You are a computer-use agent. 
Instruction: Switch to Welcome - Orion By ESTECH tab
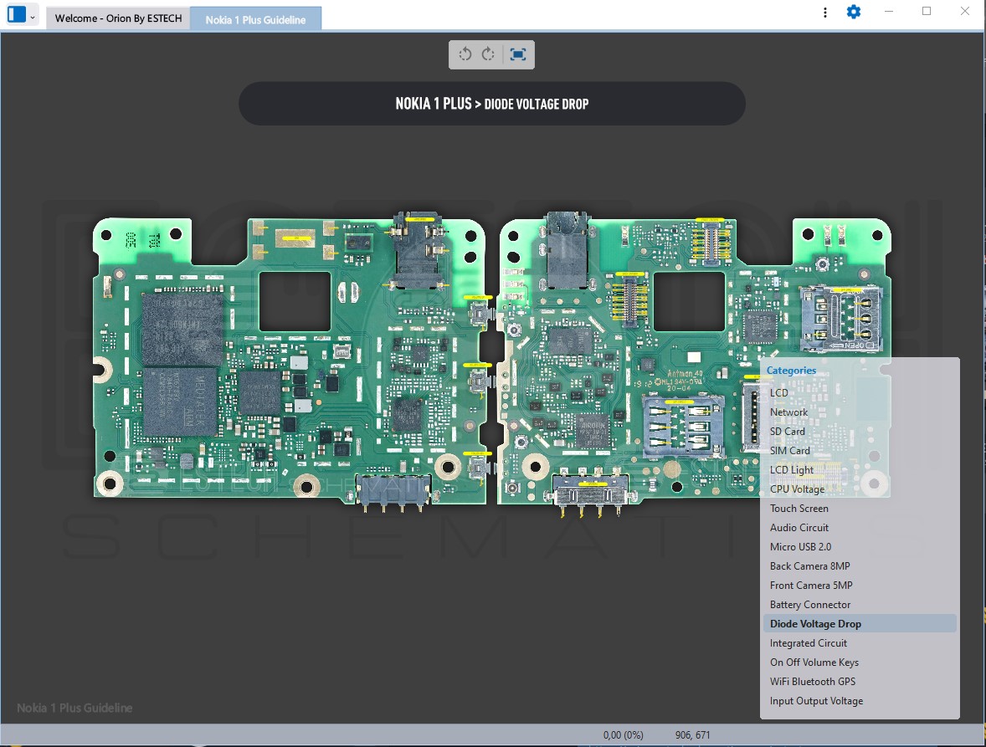pos(118,18)
